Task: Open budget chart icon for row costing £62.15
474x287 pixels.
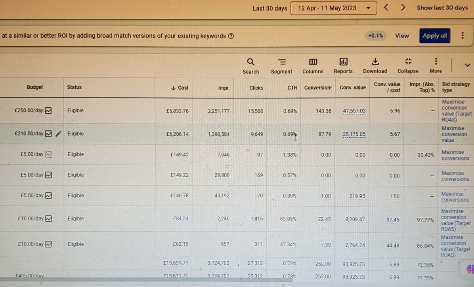Action: (x=48, y=244)
